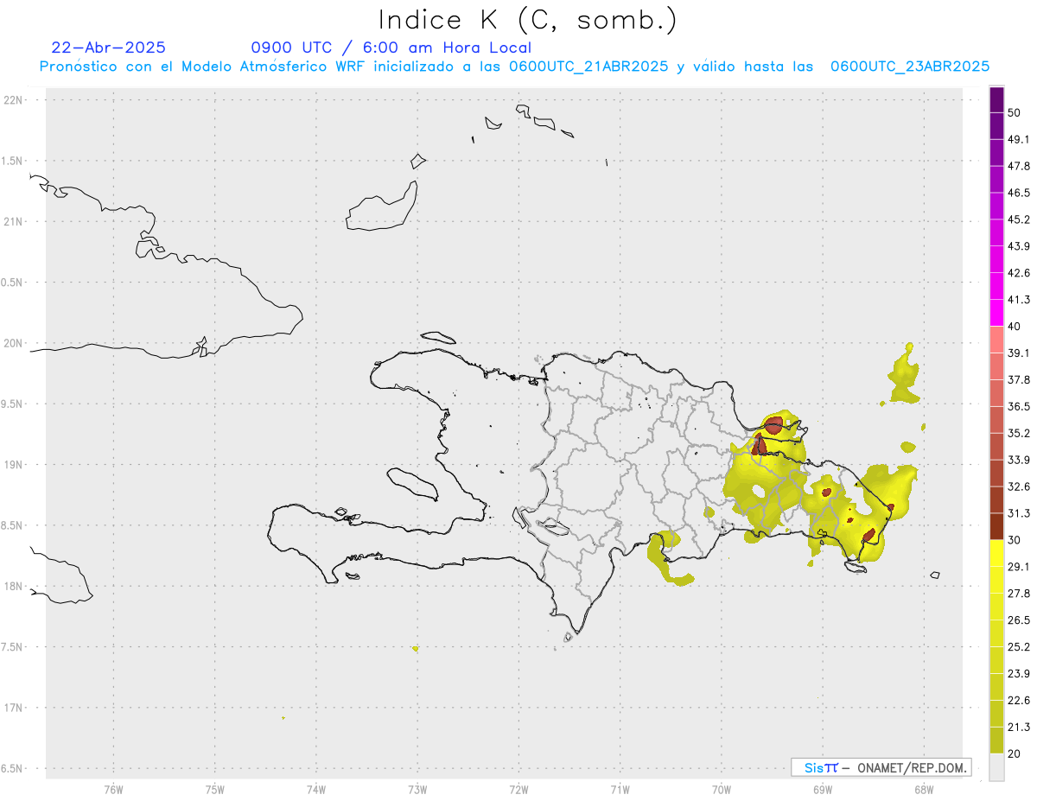1037x801 pixels.
Task: Click the "21.3" colorbar value
Action: tap(1018, 727)
